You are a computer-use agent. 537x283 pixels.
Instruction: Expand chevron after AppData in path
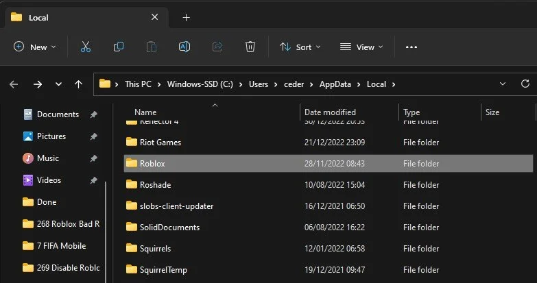tap(359, 84)
